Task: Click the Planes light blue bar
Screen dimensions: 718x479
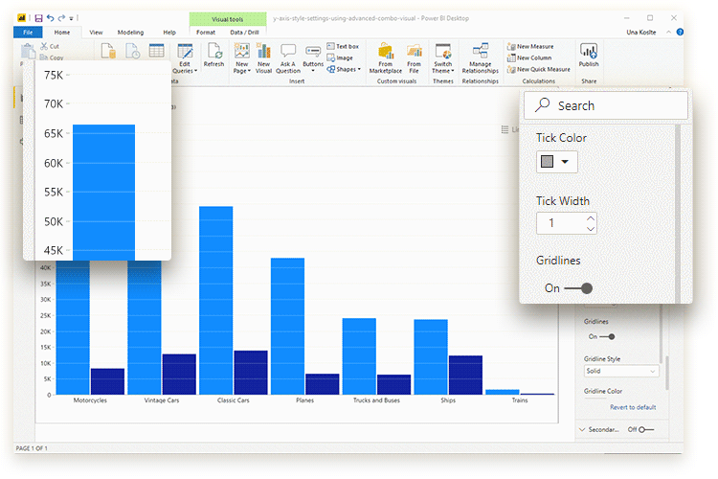Action: (x=287, y=326)
